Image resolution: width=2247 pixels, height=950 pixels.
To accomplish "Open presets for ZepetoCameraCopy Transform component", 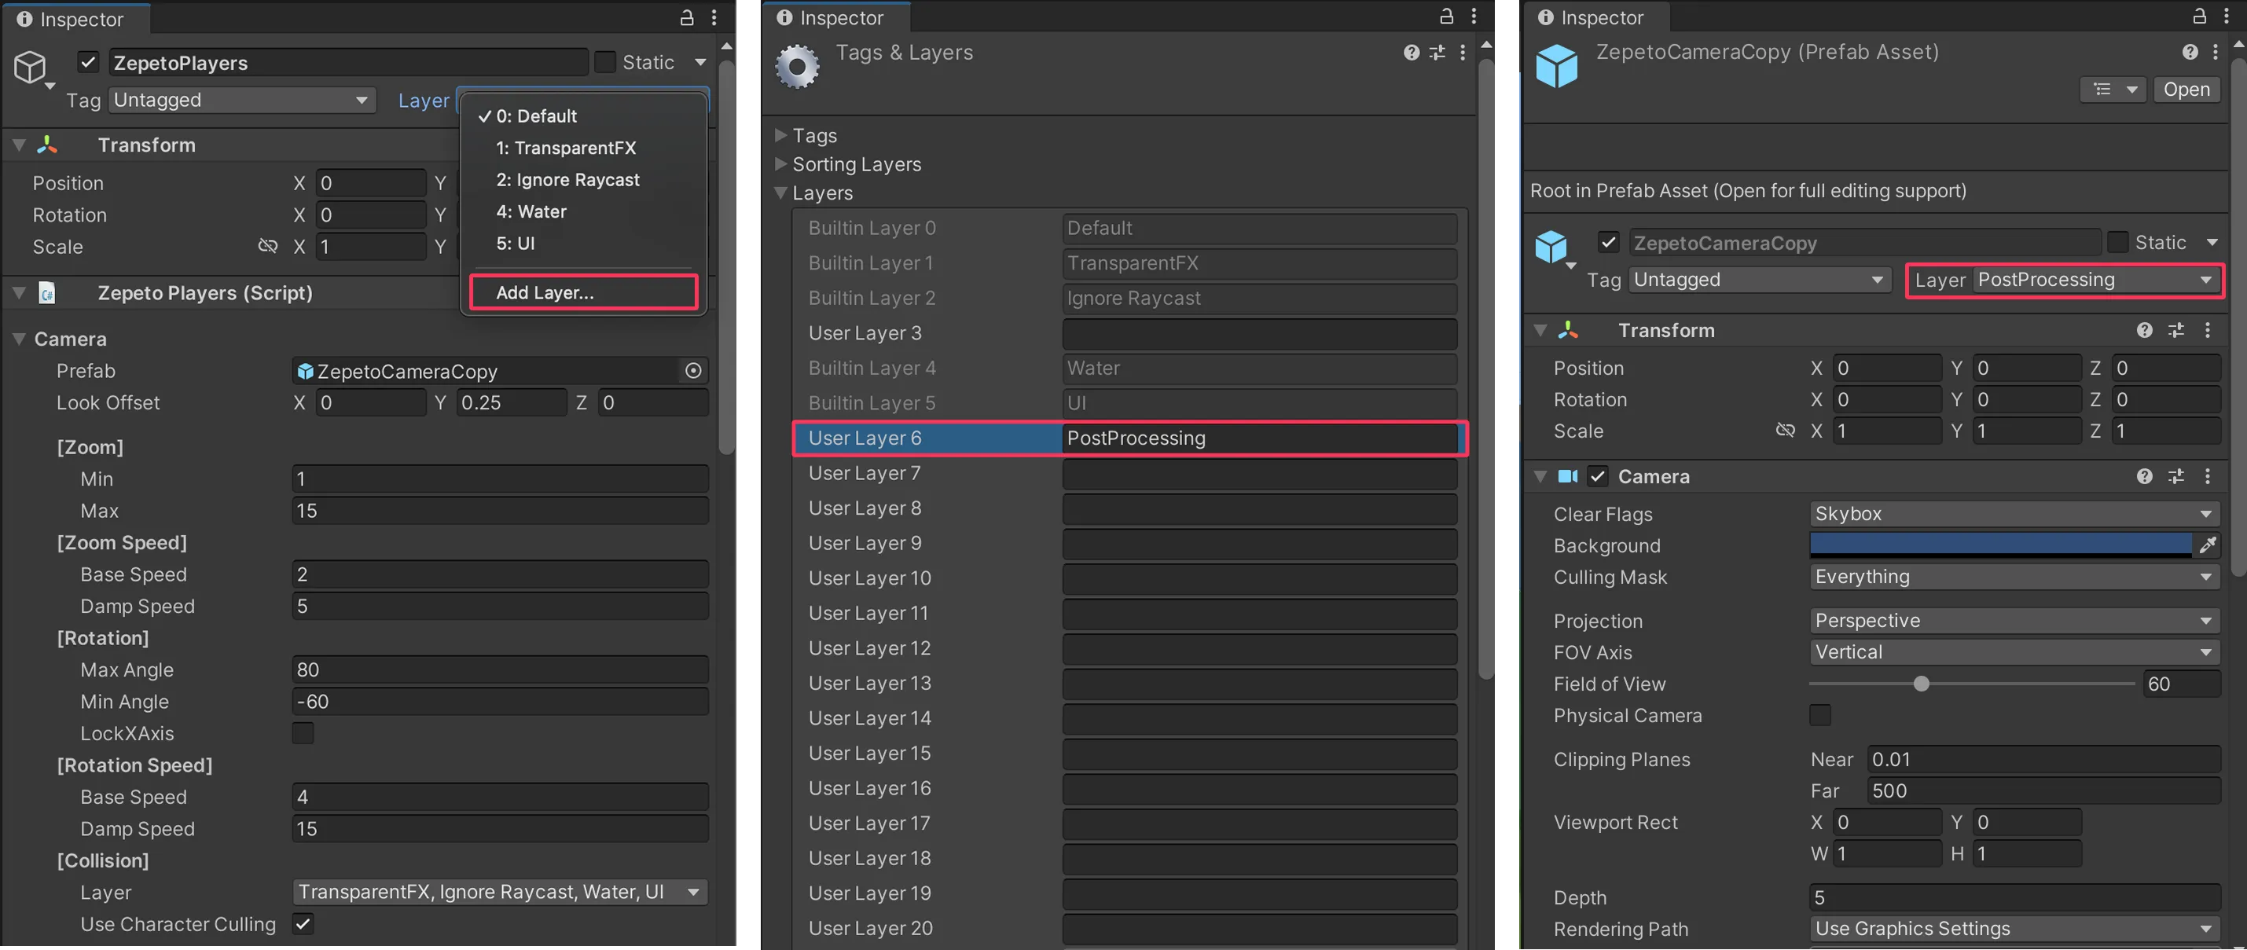I will coord(2176,330).
